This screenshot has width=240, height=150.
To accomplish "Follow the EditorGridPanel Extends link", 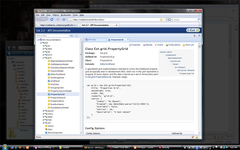I will [x=107, y=64].
